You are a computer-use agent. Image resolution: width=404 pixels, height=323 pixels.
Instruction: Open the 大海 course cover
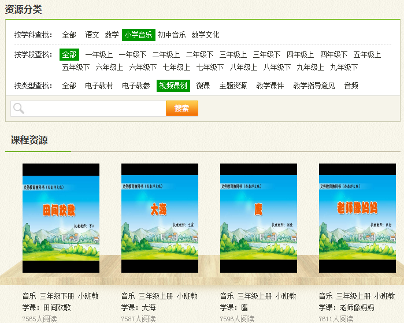(x=160, y=218)
